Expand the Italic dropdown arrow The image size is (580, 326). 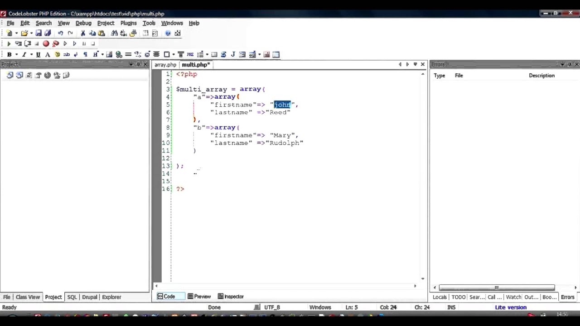[31, 54]
